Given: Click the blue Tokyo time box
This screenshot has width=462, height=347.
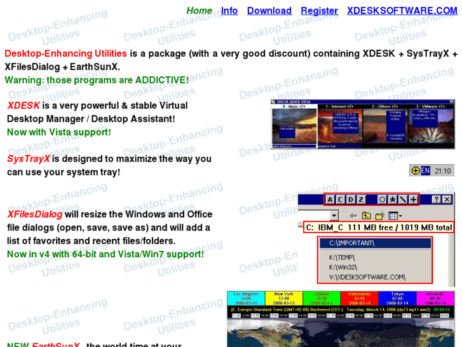Looking at the screenshot, I should (397, 298).
